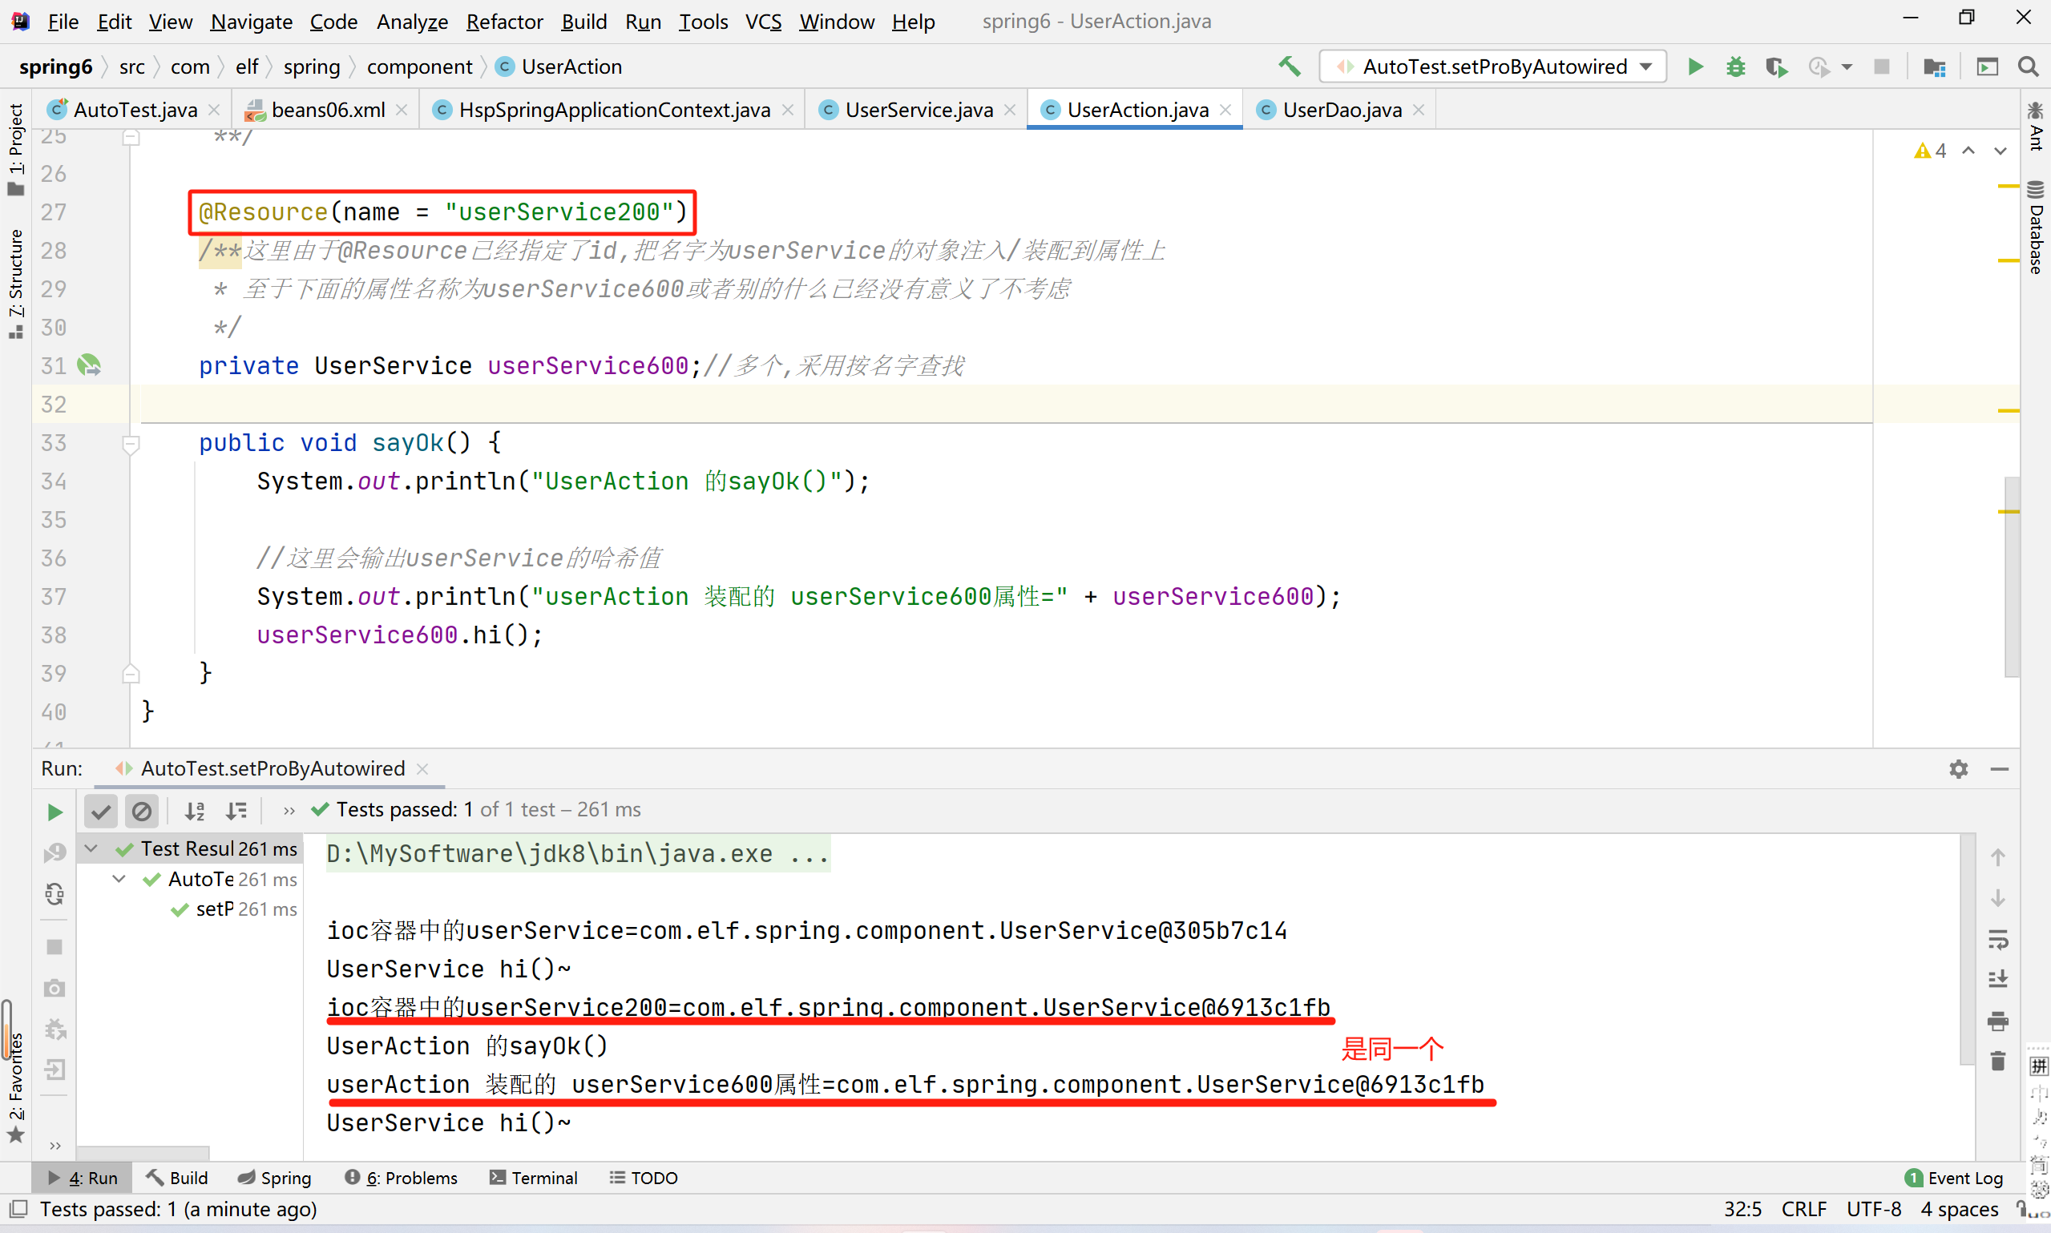Click the console vertical scrollbar
This screenshot has height=1233, width=2051.
coord(1967,949)
